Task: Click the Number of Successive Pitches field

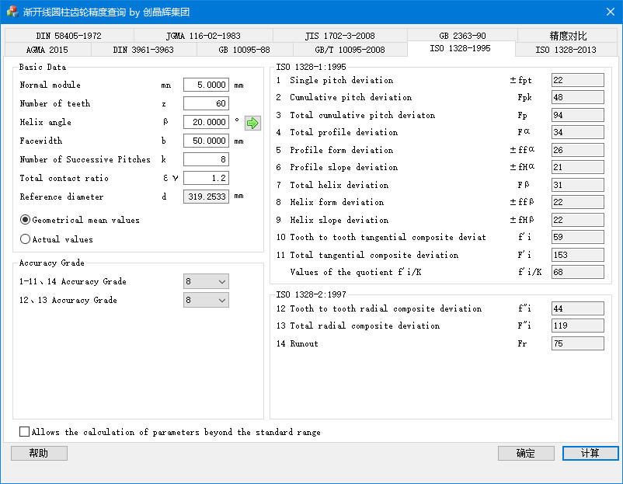Action: click(206, 159)
